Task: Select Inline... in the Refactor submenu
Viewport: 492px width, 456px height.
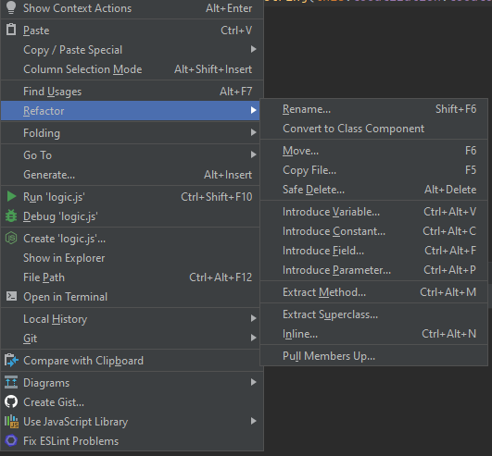Action: (374, 334)
